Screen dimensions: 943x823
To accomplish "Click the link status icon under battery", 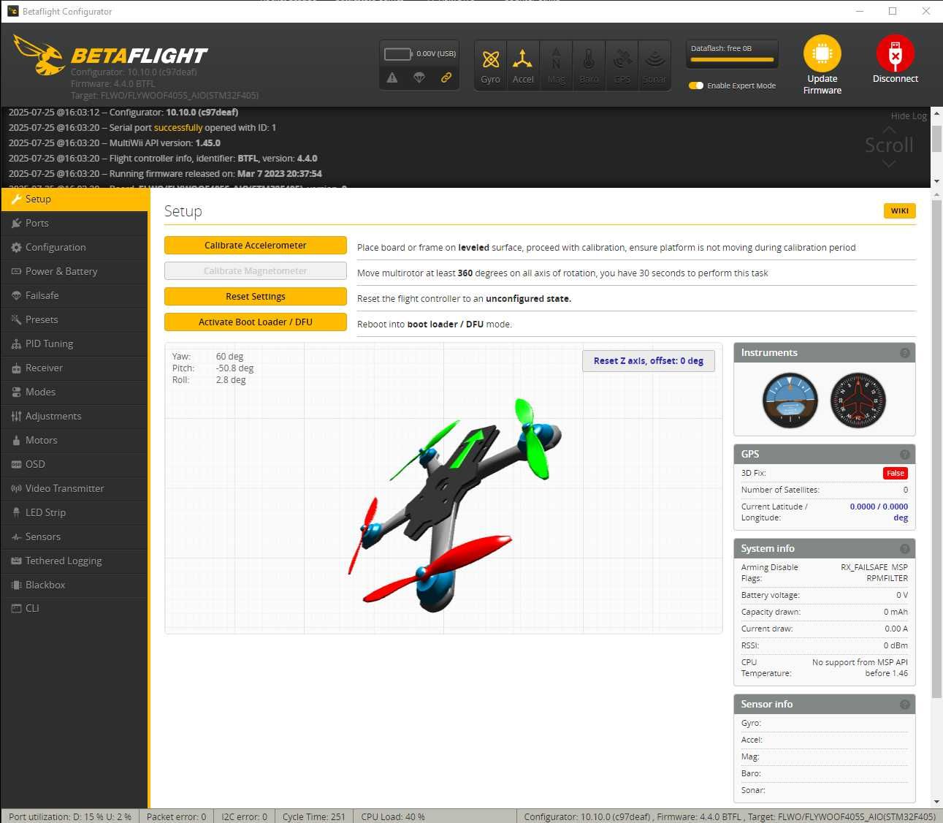I will (446, 77).
